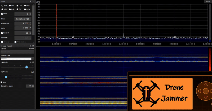Click the Radio panel scroll-up arrow
The height and width of the screenshot is (111, 212).
[33, 4]
